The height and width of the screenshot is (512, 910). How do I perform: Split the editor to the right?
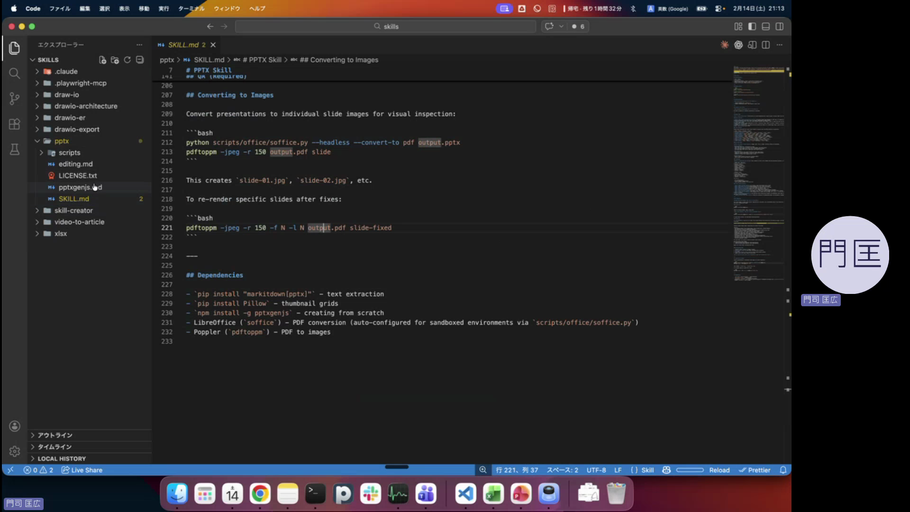[765, 45]
